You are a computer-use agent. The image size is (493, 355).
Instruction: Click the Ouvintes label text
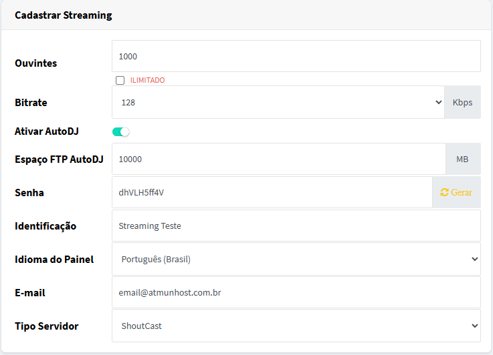pyautogui.click(x=36, y=63)
